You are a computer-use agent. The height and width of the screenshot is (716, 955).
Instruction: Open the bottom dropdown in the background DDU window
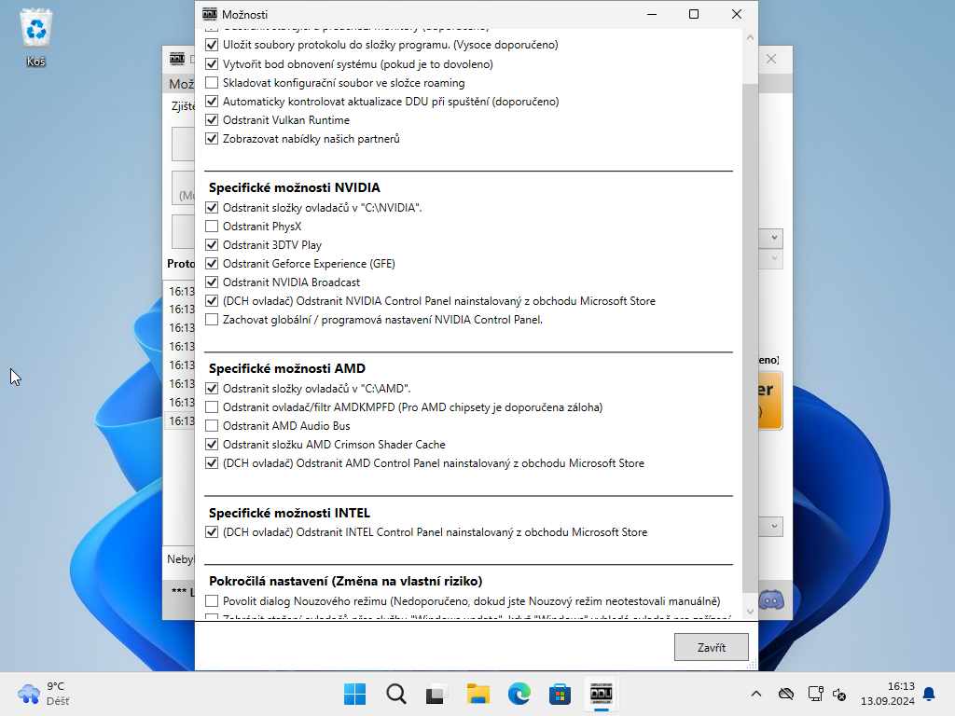774,527
